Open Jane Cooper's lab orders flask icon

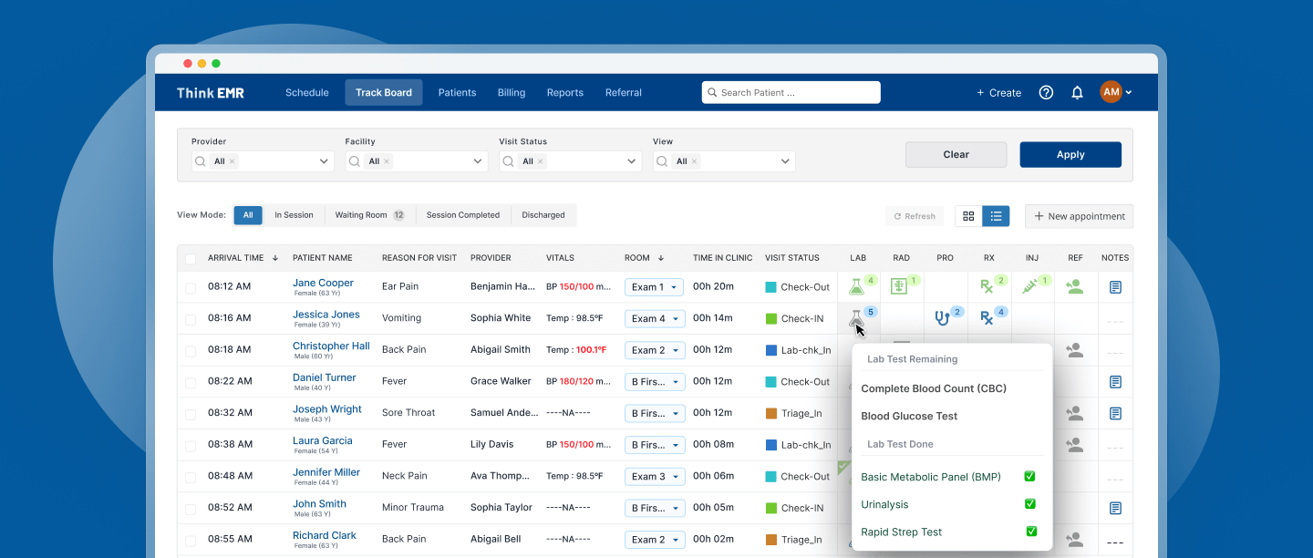click(857, 285)
